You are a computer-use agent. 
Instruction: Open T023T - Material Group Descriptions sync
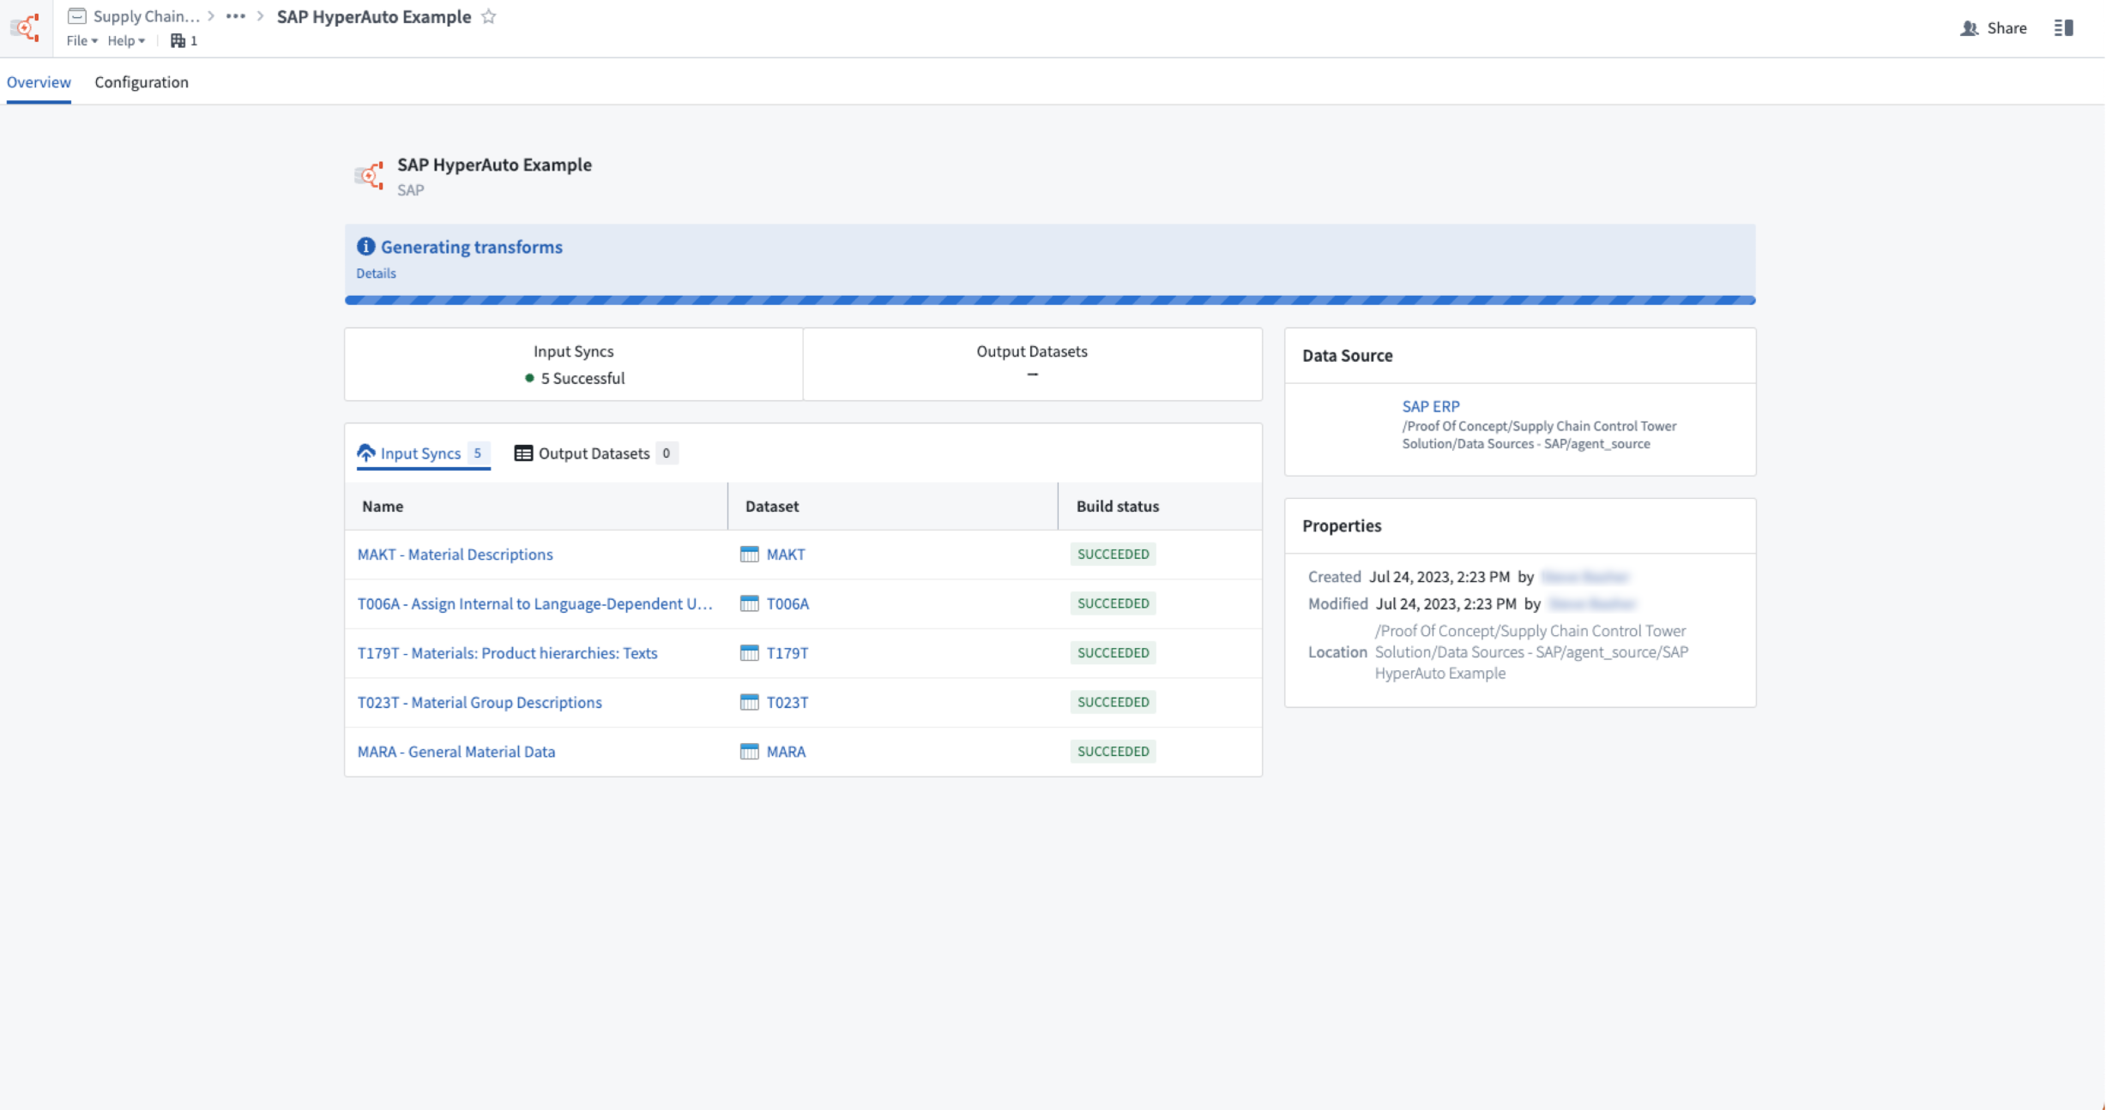pos(480,702)
